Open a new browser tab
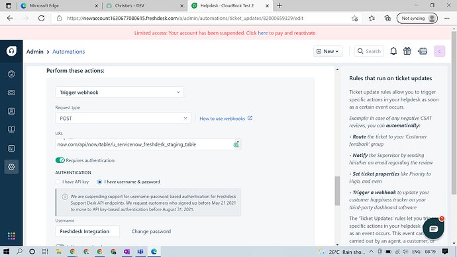 (279, 5)
